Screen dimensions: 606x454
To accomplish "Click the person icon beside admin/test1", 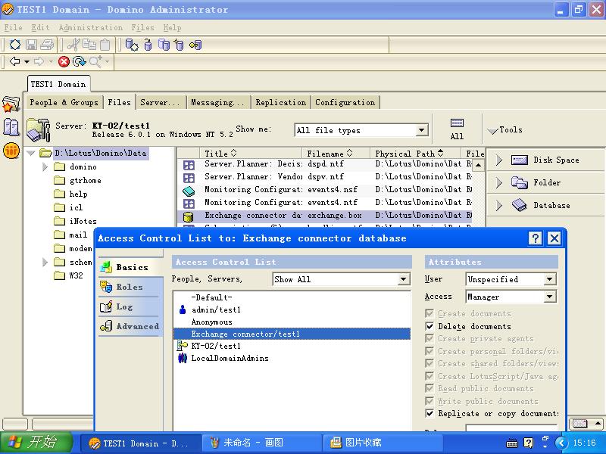I will [183, 309].
